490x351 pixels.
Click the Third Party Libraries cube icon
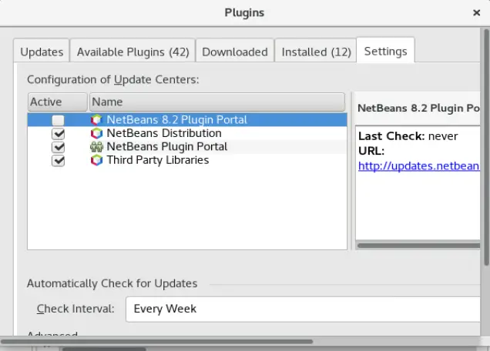point(96,160)
